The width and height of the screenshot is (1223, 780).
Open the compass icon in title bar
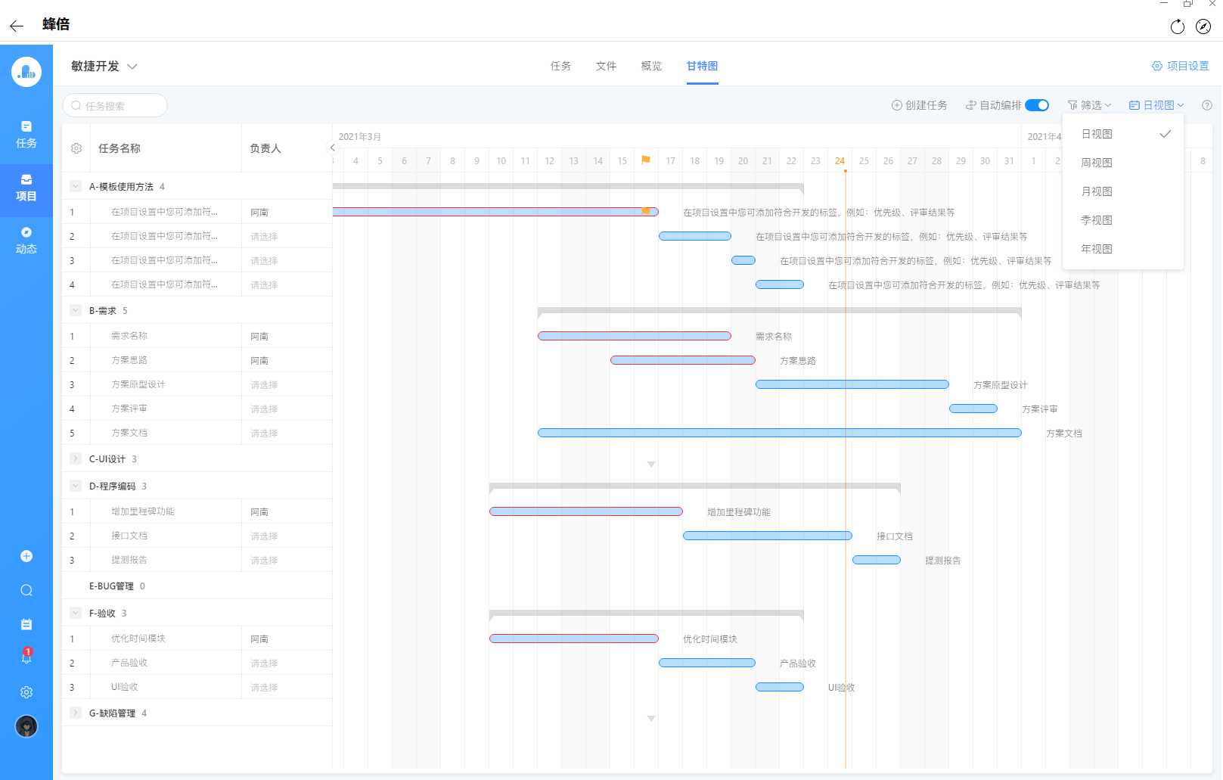[x=1203, y=27]
